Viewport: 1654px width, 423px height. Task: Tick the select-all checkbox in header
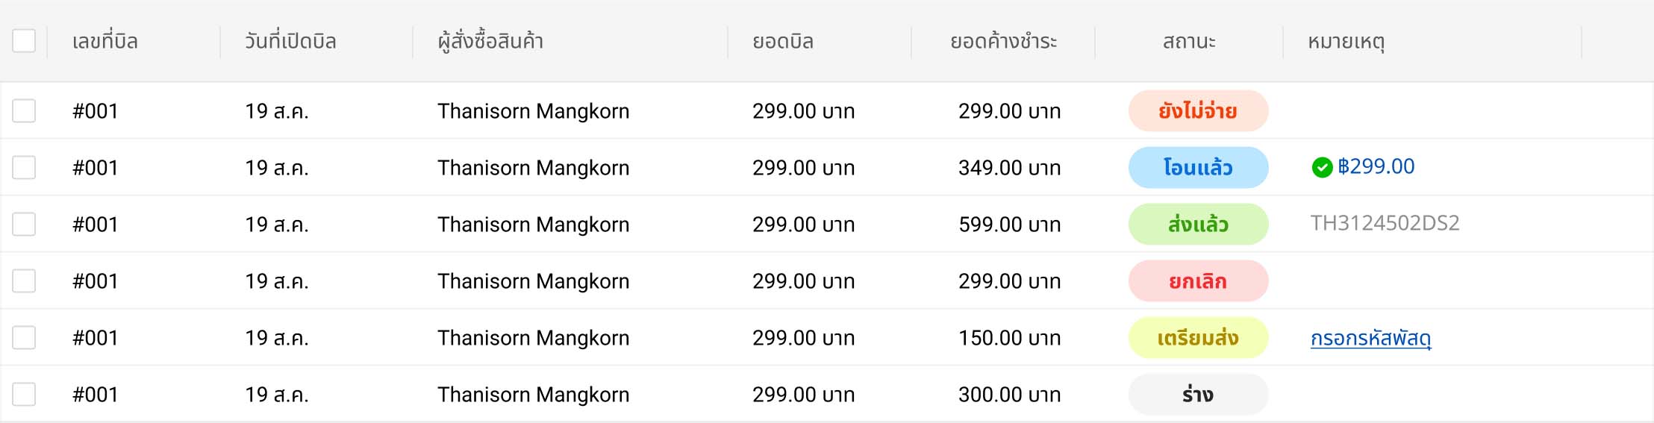click(x=24, y=40)
